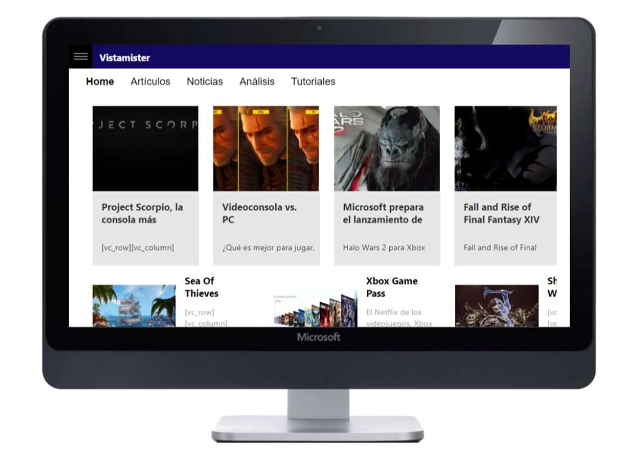Click the 'Halo Wars 2 para Xbox' excerpt
Image resolution: width=623 pixels, height=456 pixels.
[x=384, y=248]
